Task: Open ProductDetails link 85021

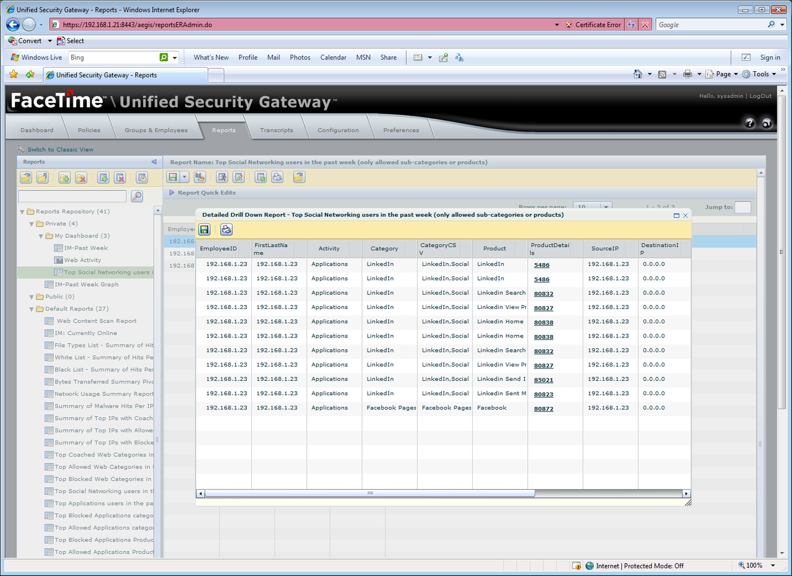Action: pyautogui.click(x=543, y=380)
